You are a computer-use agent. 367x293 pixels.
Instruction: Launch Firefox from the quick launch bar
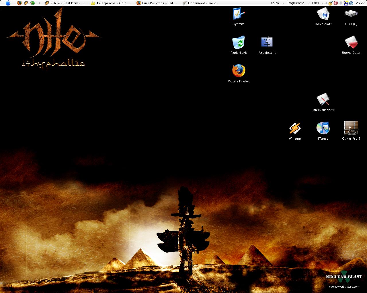(x=19, y=3)
